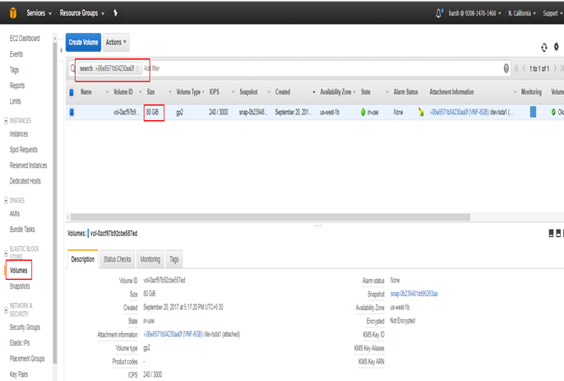Viewport: 564px width, 381px height.
Task: Open Events in sidebar
Action: click(x=16, y=54)
